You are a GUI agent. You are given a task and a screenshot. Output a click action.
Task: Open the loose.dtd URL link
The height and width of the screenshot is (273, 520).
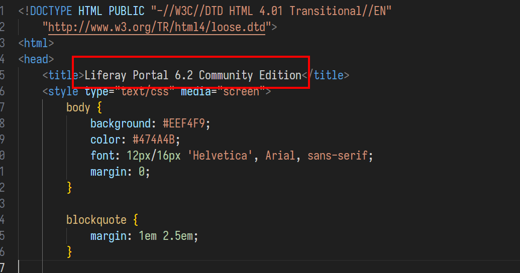[x=157, y=27]
